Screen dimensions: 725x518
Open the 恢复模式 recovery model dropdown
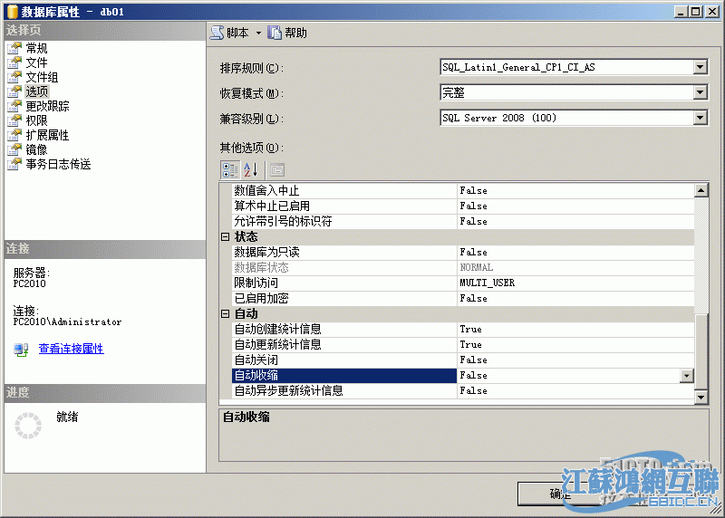(701, 92)
